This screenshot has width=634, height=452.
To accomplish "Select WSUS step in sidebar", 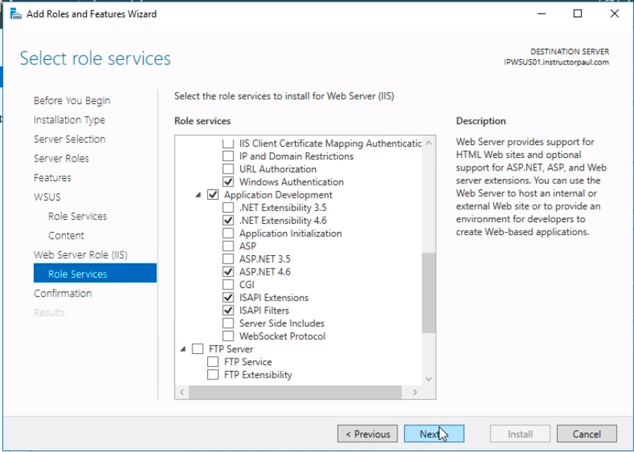I will 47,197.
